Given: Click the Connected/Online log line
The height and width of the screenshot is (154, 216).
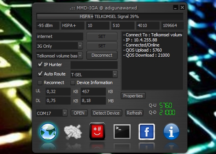Looking at the screenshot, I should tap(141, 45).
